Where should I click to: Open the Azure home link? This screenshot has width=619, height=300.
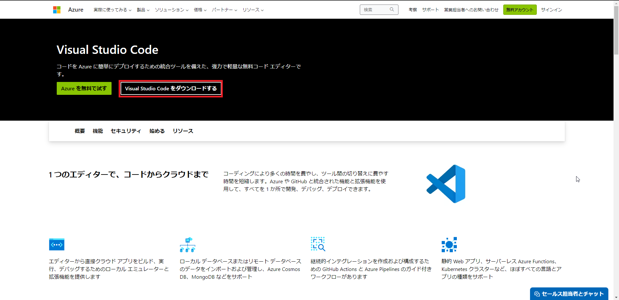click(x=76, y=10)
